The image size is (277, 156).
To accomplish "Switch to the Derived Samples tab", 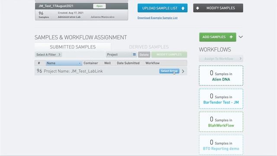I will click(x=149, y=47).
